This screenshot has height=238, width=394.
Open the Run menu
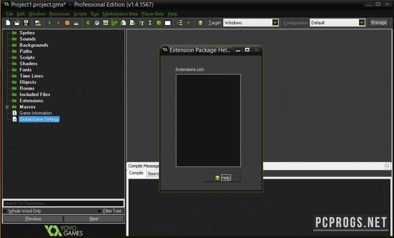pos(95,14)
